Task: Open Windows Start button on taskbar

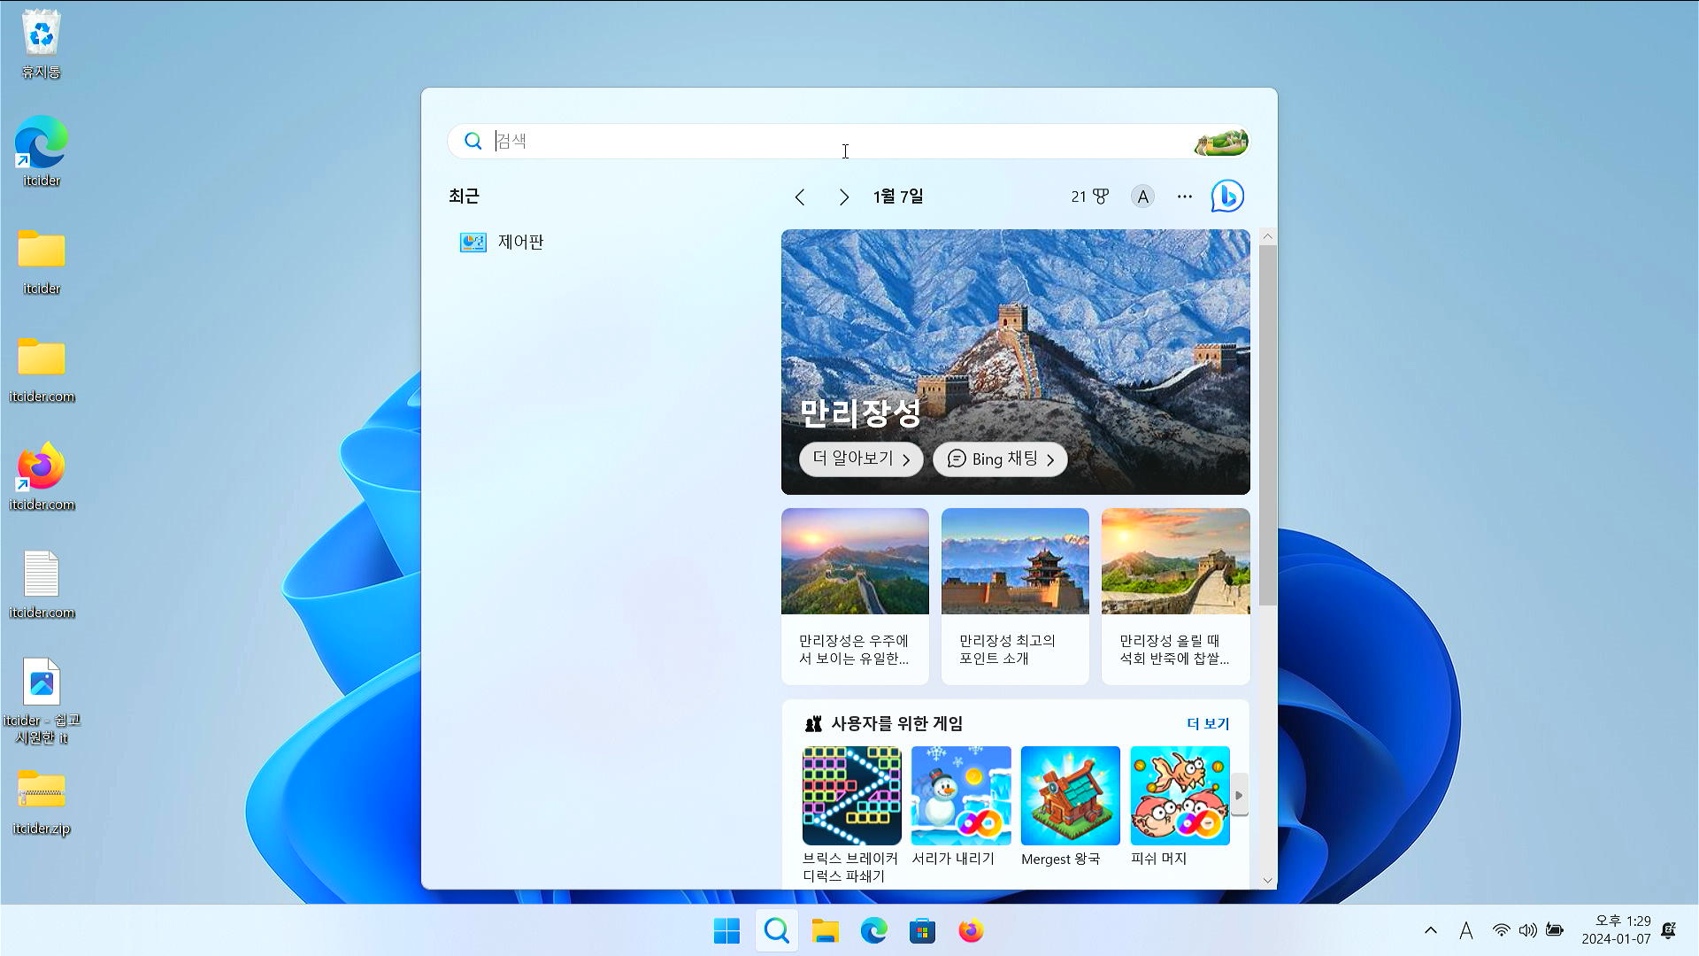Action: [726, 931]
